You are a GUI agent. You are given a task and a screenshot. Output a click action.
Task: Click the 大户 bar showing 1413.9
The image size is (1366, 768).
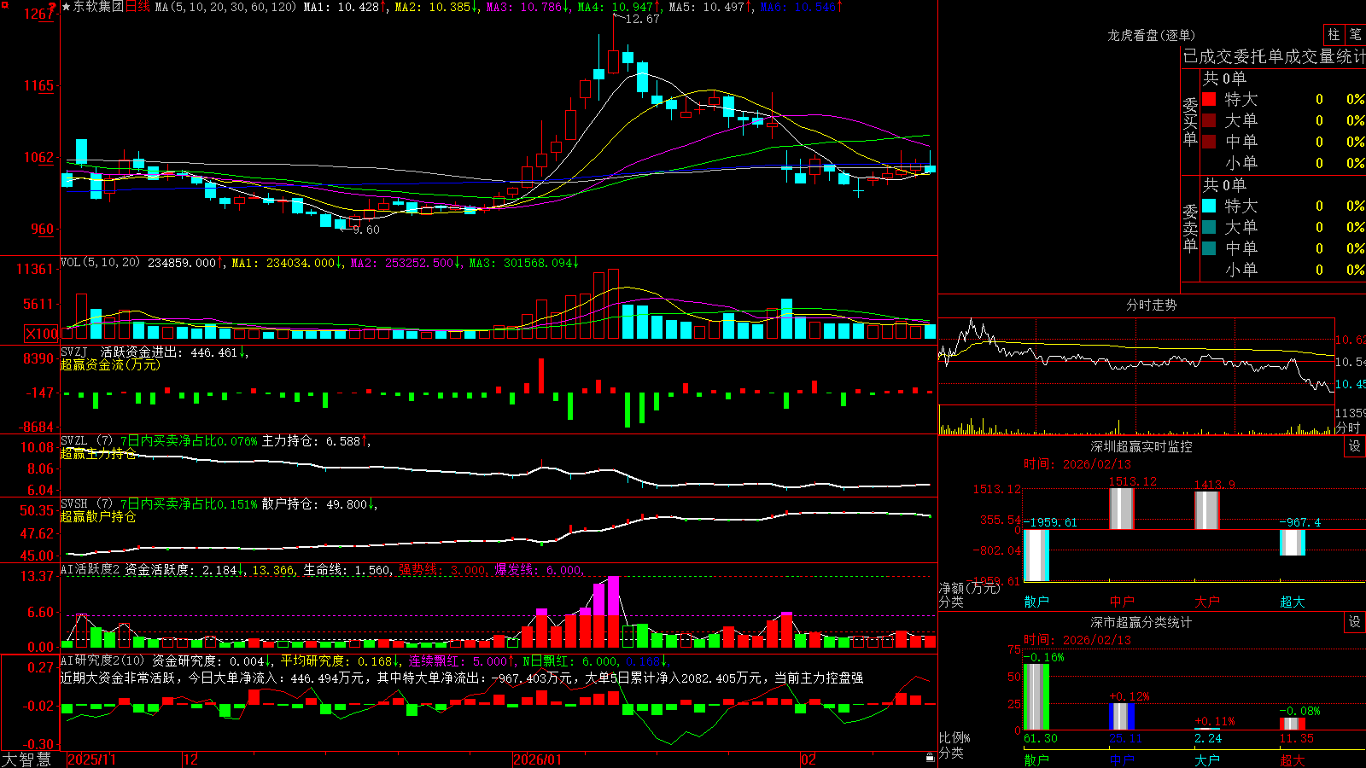(x=1207, y=510)
